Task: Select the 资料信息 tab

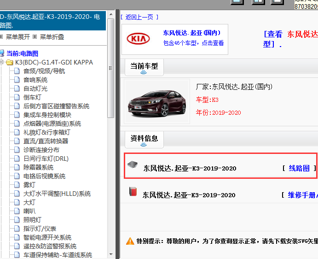Action: coord(144,140)
